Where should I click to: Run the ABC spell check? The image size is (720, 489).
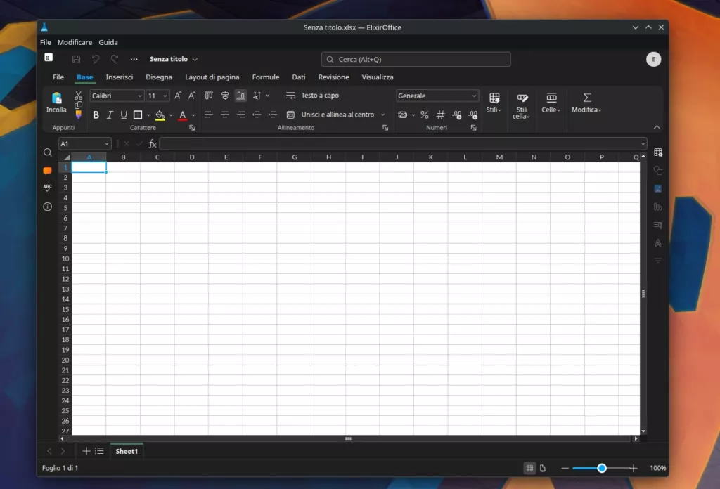pyautogui.click(x=47, y=188)
